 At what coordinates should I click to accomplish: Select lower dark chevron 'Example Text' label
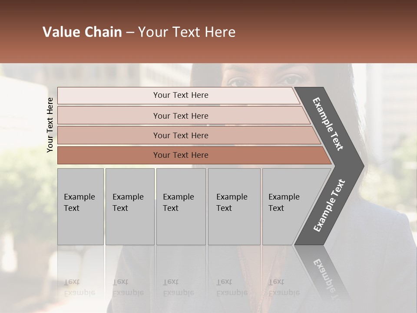(329, 205)
